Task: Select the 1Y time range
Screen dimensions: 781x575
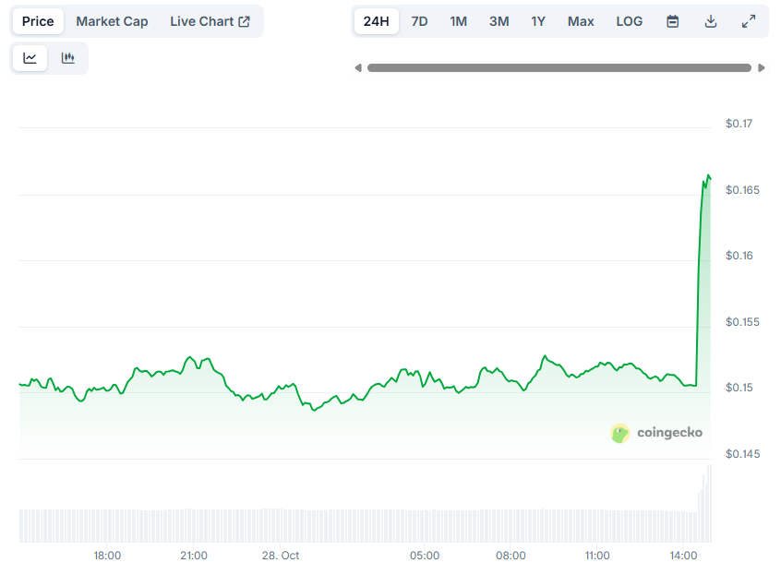Action: [538, 20]
